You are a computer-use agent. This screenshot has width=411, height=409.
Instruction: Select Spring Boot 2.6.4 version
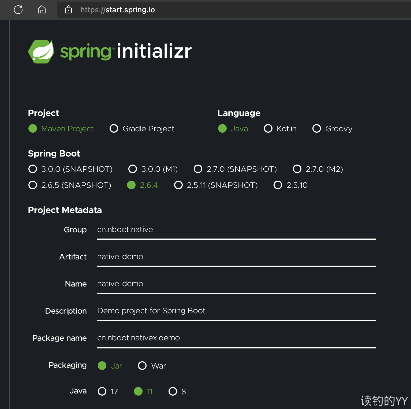coord(143,185)
